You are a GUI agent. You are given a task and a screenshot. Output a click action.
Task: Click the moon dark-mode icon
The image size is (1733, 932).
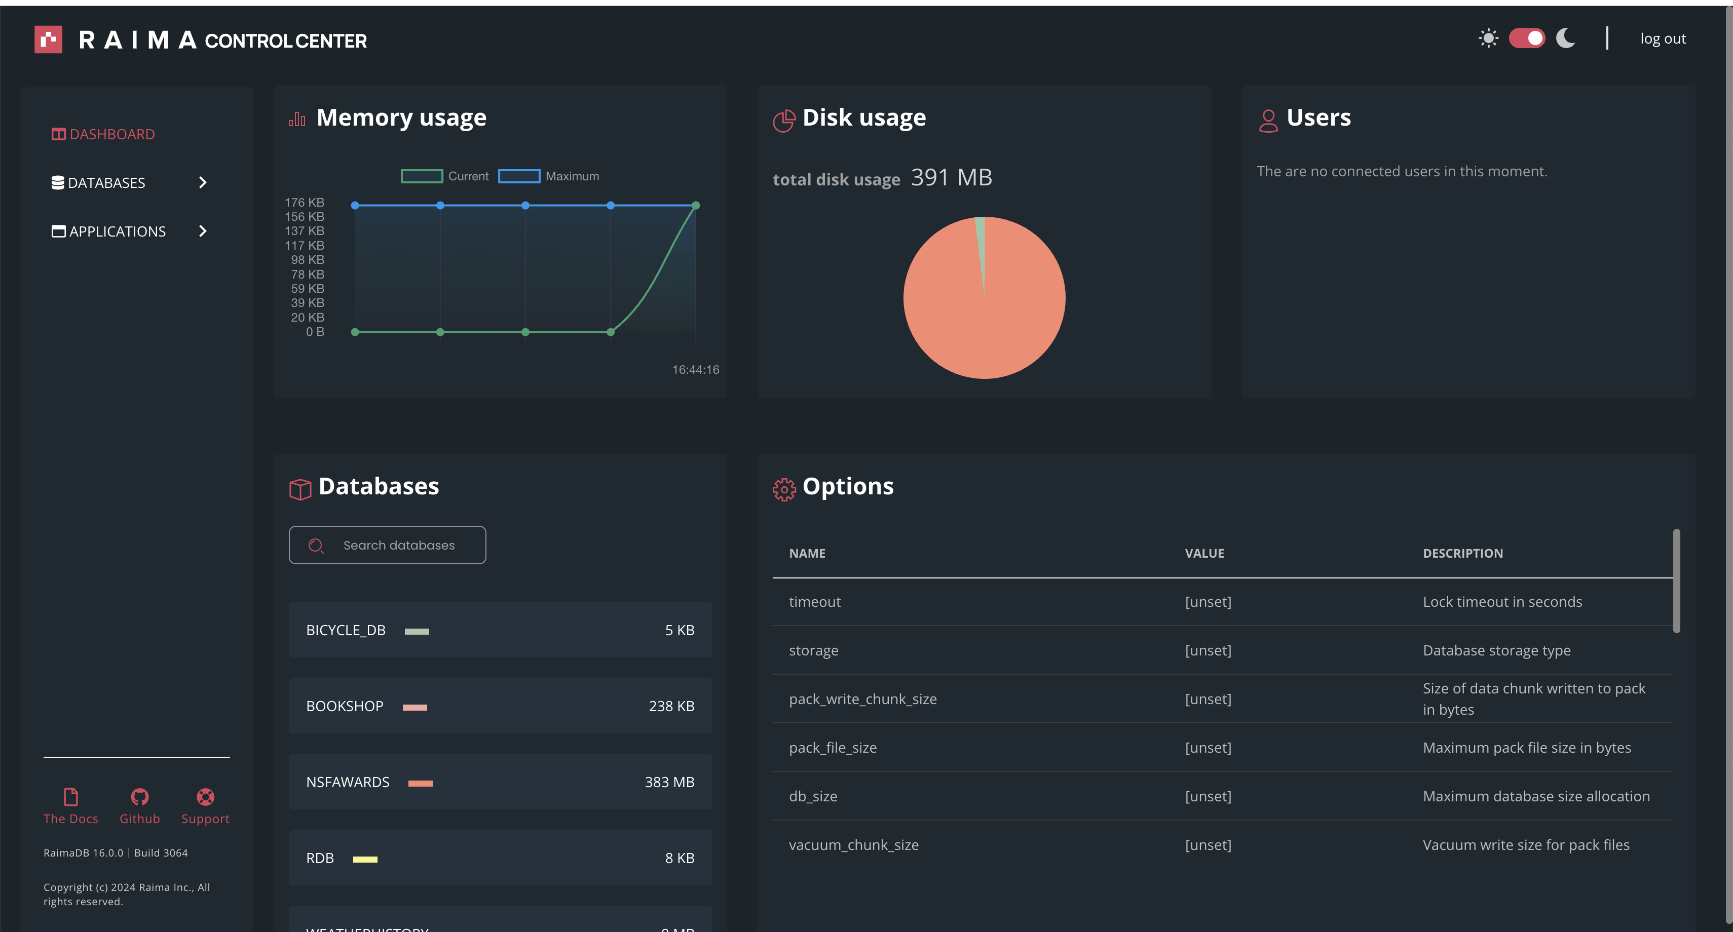point(1565,38)
